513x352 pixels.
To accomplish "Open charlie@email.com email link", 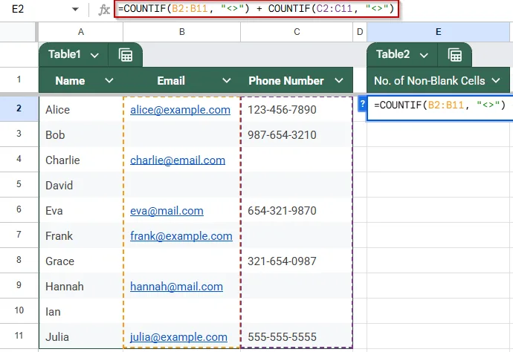I will [178, 160].
